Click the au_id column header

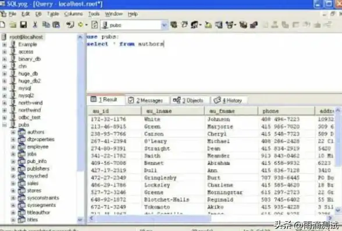(x=115, y=111)
